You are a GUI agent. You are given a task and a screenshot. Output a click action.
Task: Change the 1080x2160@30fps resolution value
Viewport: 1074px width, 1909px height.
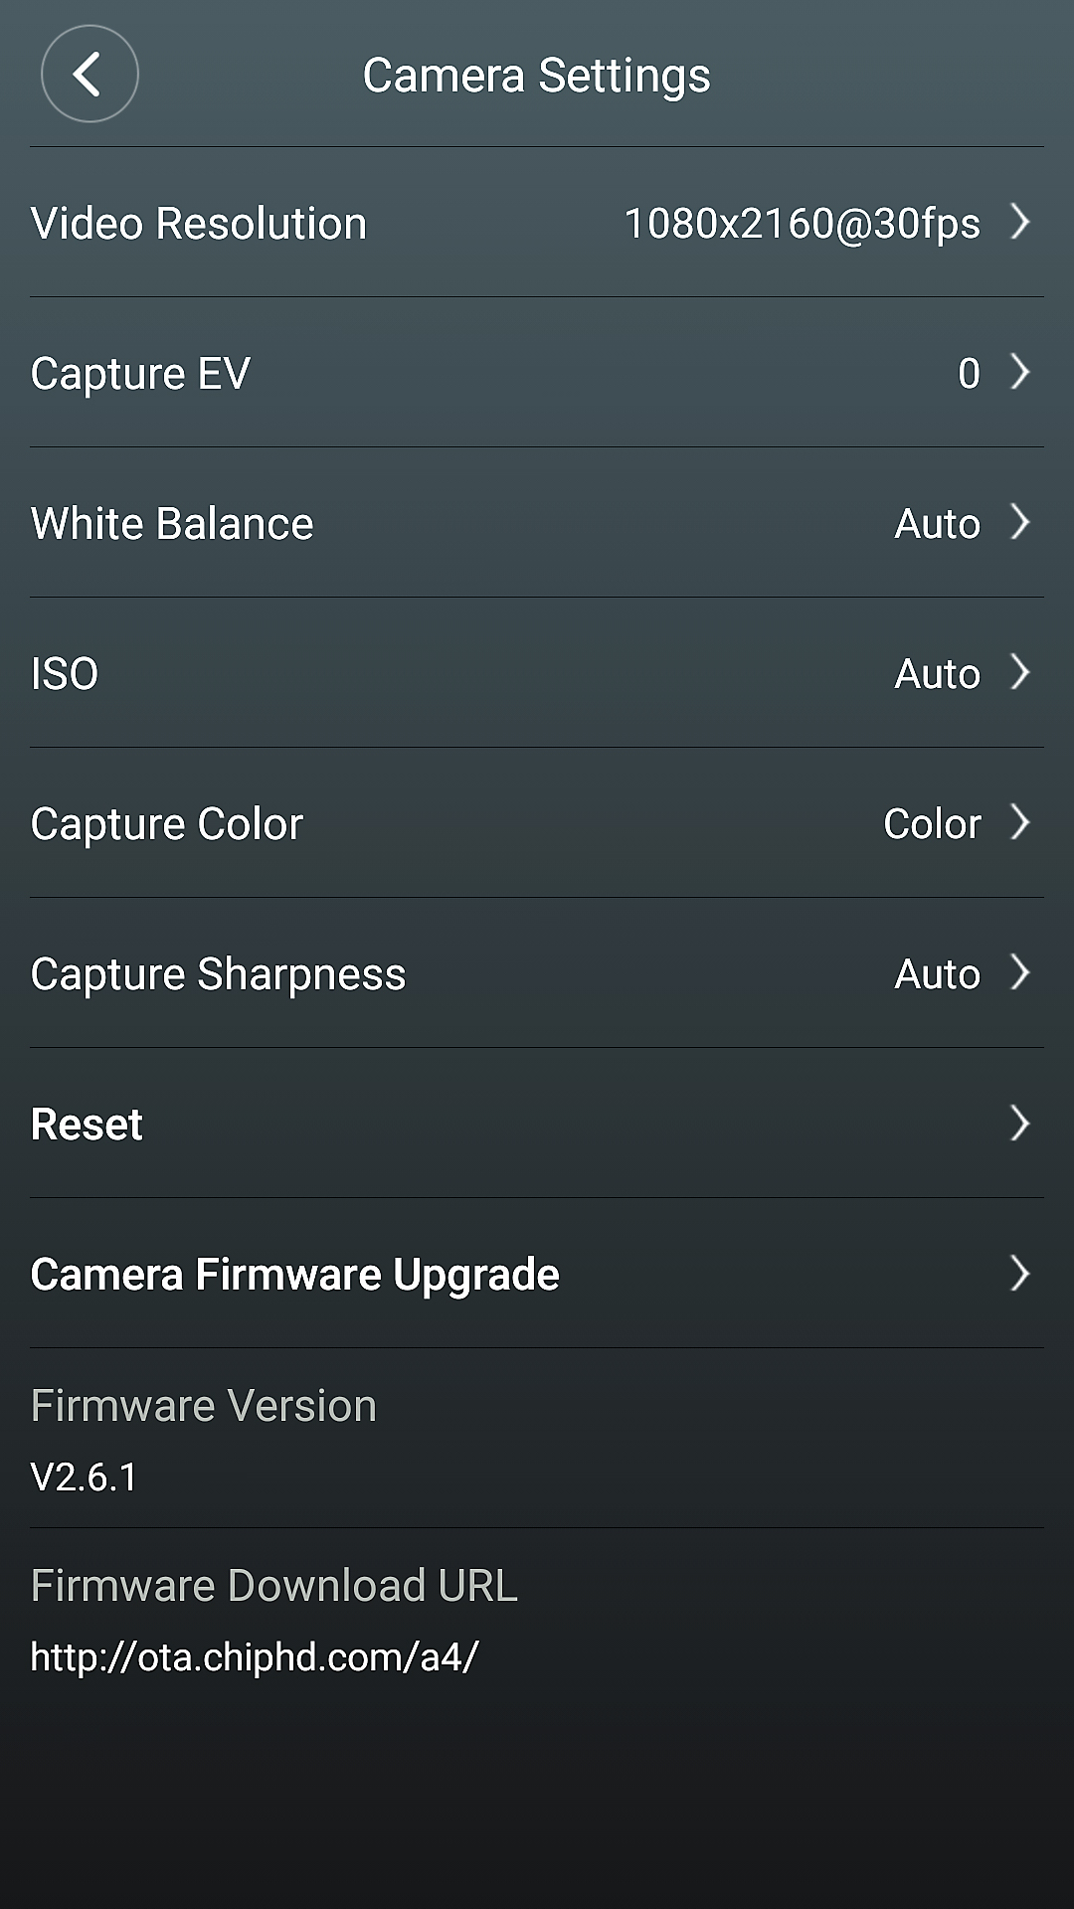click(x=802, y=224)
